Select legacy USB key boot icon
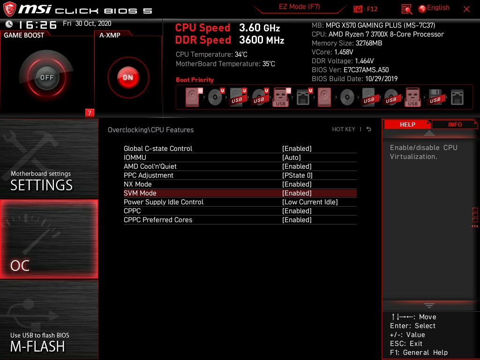Image resolution: width=480 pixels, height=360 pixels. (x=413, y=97)
